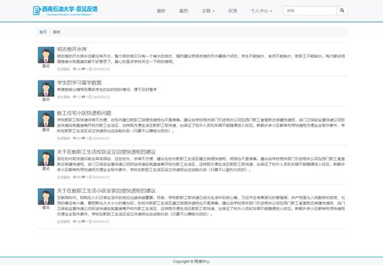383x265 pixels.
Task: Click eye icon under 生活小区安装自提快递柜 post
Action: click(x=75, y=221)
